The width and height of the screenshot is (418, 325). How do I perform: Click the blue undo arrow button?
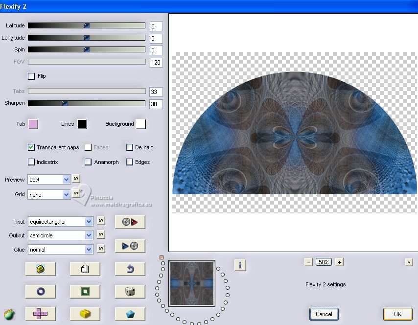[x=130, y=269]
